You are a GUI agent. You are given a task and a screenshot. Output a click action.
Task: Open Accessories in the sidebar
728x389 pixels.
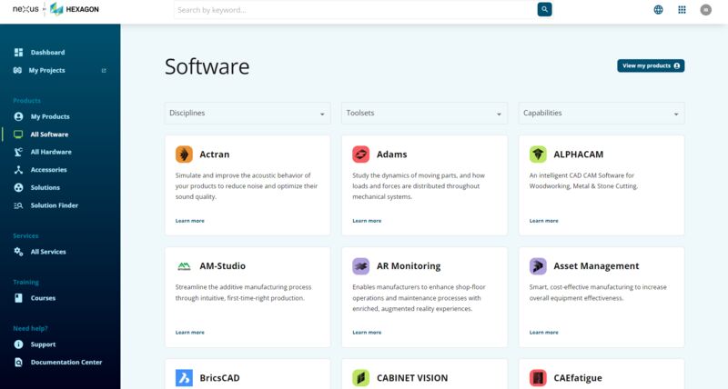pyautogui.click(x=48, y=170)
